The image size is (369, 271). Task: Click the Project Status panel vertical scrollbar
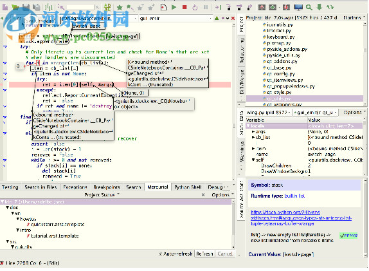[233, 224]
